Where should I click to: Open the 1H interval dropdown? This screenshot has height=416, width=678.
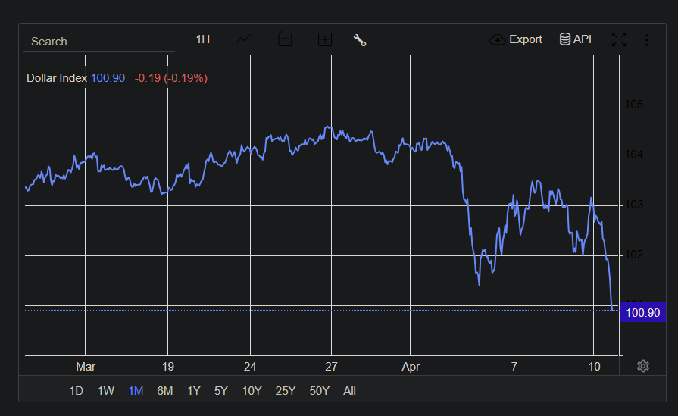click(203, 39)
